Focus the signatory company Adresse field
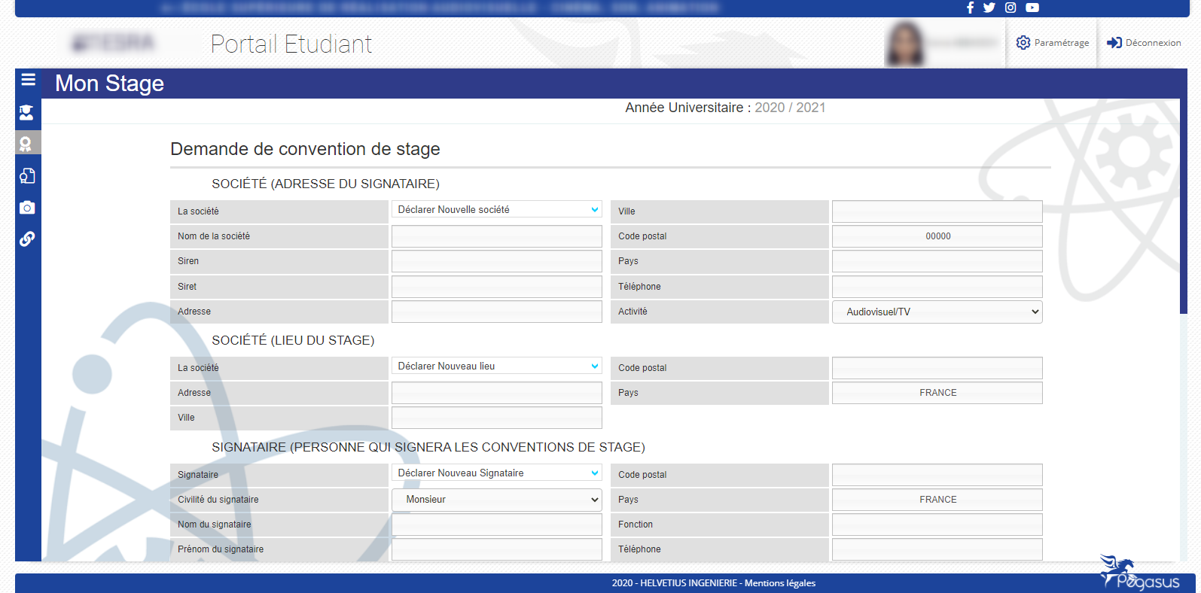The image size is (1201, 593). (497, 312)
